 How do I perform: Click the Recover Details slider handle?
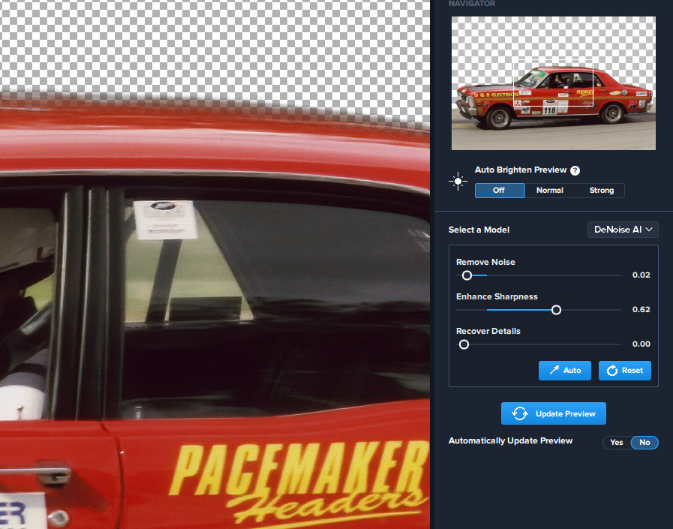[464, 344]
